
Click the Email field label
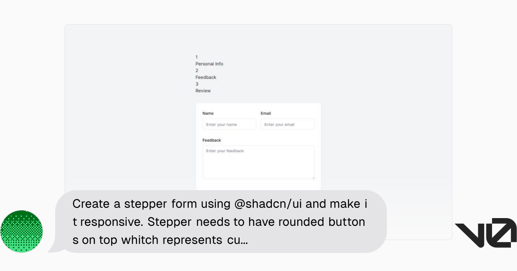[x=266, y=113]
